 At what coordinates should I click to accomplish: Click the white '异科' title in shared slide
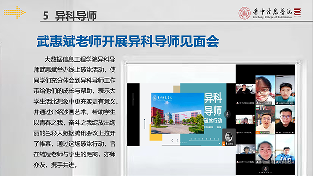213,98
